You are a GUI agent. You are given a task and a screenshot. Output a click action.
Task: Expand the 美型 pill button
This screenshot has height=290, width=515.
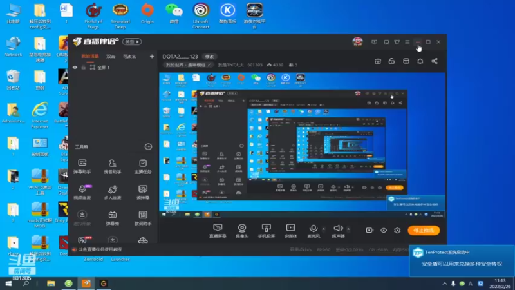132,42
